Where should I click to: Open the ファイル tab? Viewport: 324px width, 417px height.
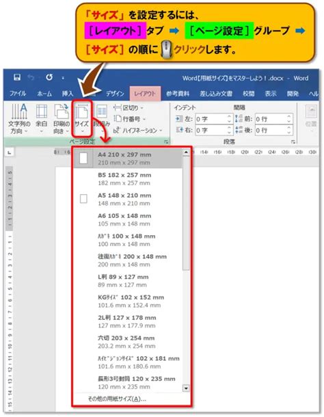18,94
